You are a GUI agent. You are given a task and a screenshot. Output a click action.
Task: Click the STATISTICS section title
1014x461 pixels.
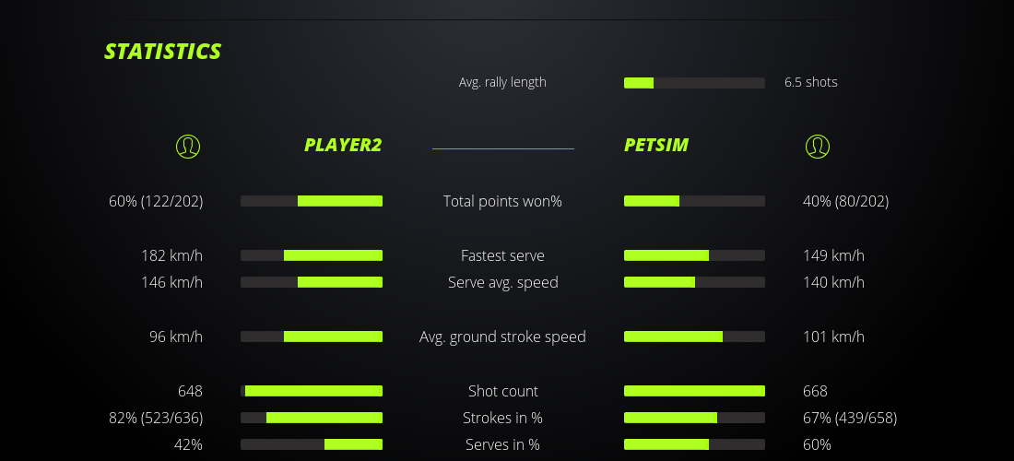(x=163, y=52)
